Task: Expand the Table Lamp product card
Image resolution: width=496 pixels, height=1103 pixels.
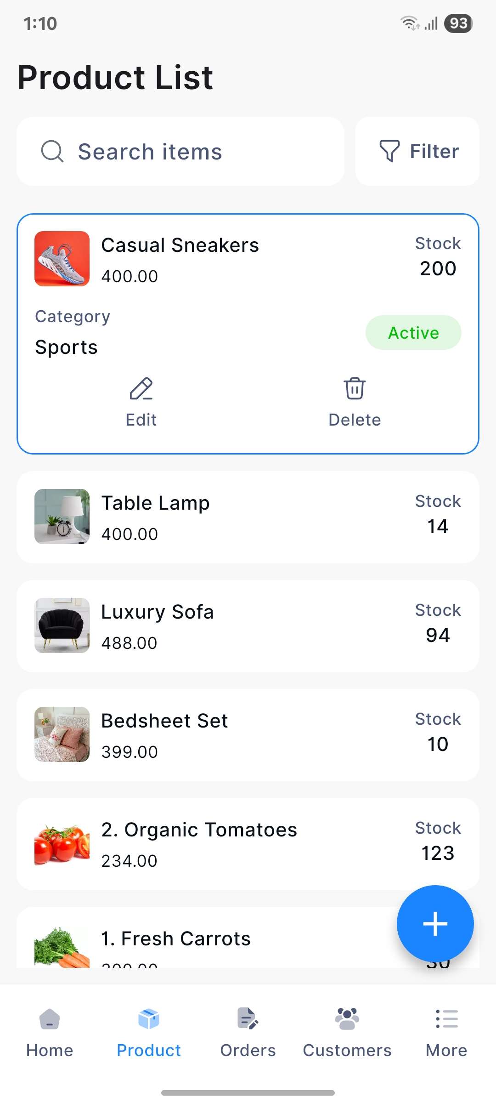Action: tap(248, 517)
